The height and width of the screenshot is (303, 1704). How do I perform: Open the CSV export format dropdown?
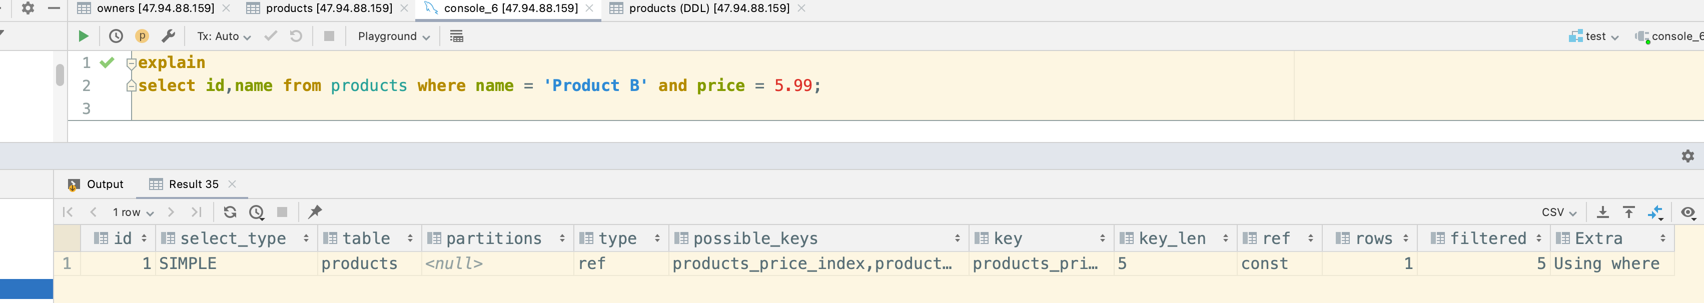(x=1559, y=212)
